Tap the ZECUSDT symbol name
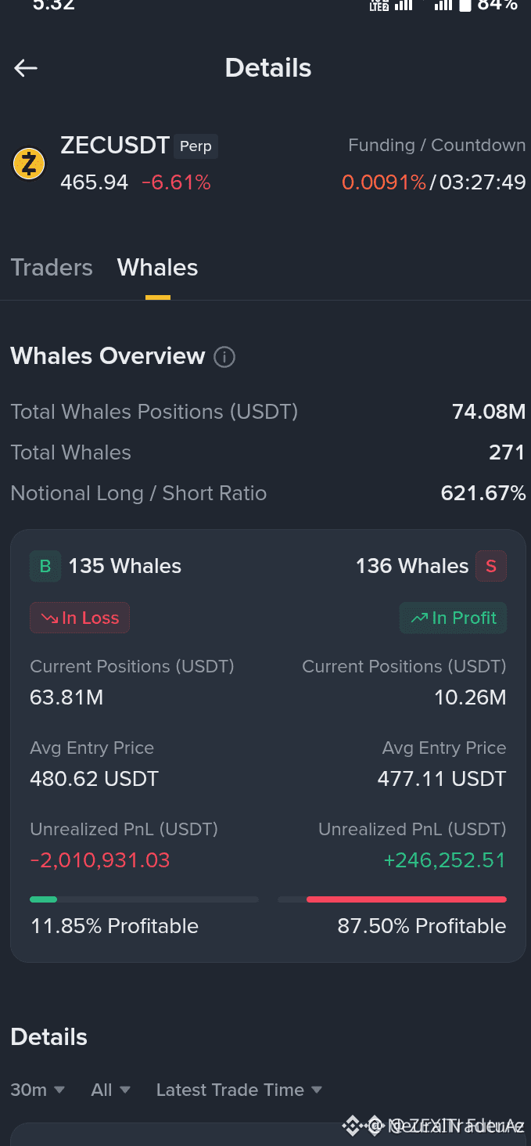 click(x=115, y=146)
